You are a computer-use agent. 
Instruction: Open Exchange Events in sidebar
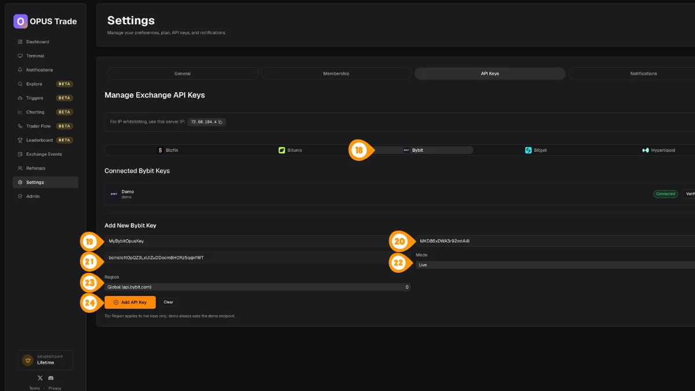pyautogui.click(x=45, y=154)
